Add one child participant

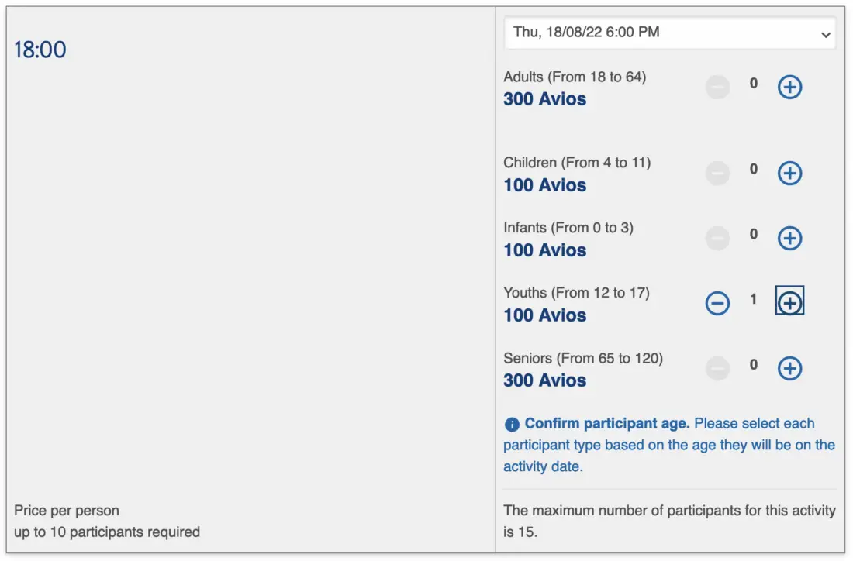pos(789,174)
